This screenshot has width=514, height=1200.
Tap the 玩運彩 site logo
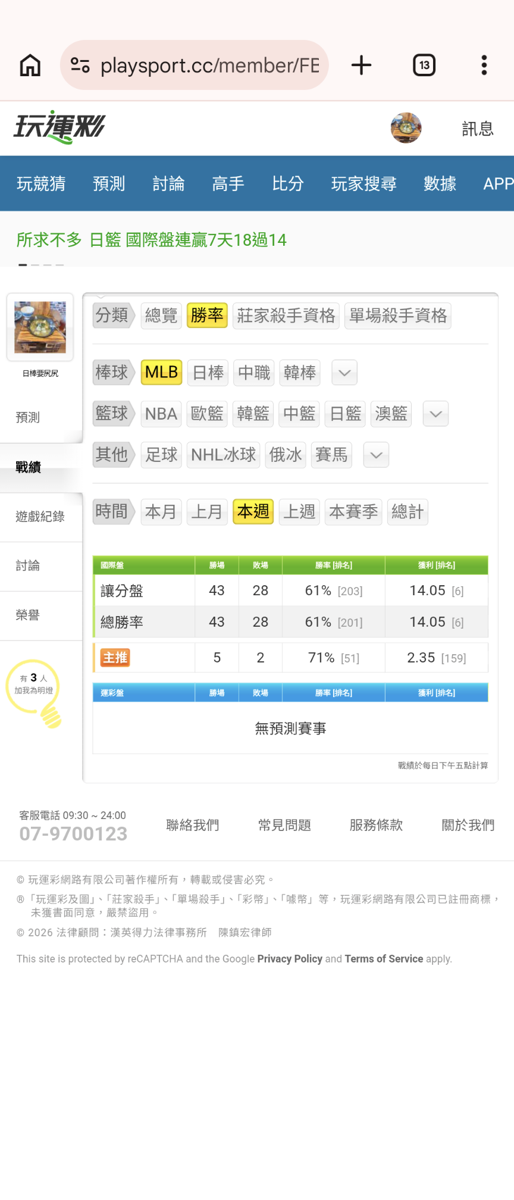point(59,127)
